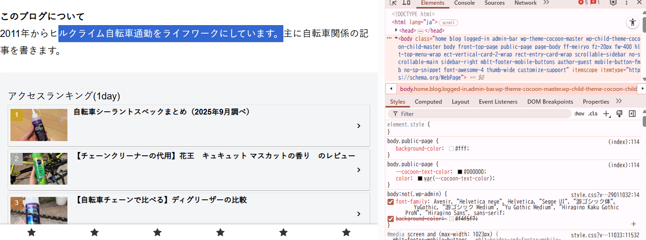This screenshot has width=646, height=240.
Task: Click the rank 3 degreaser thumbnail
Action: (x=39, y=211)
